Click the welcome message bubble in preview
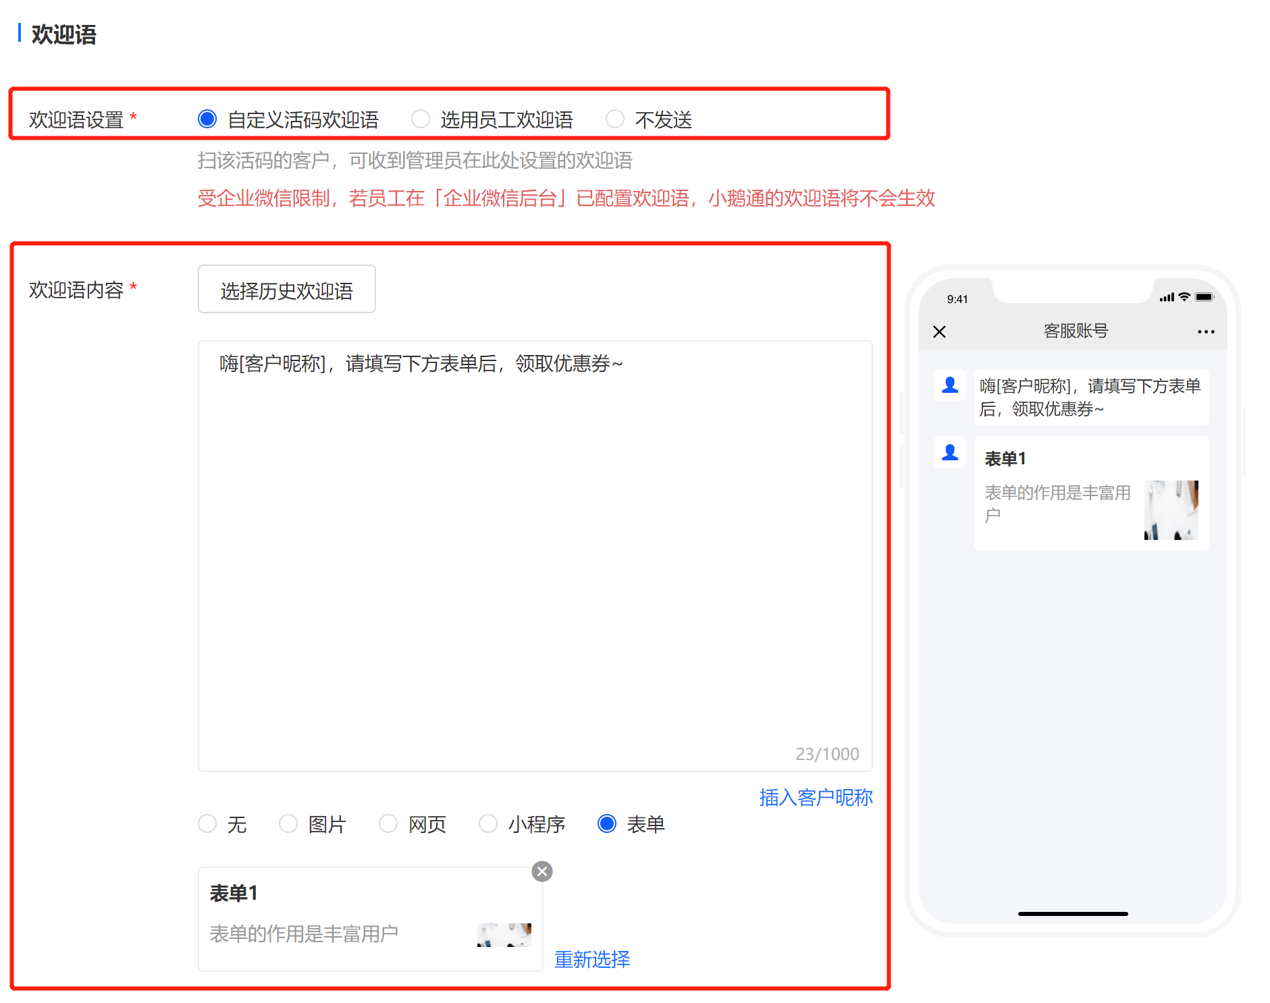This screenshot has width=1270, height=1003. point(1091,397)
